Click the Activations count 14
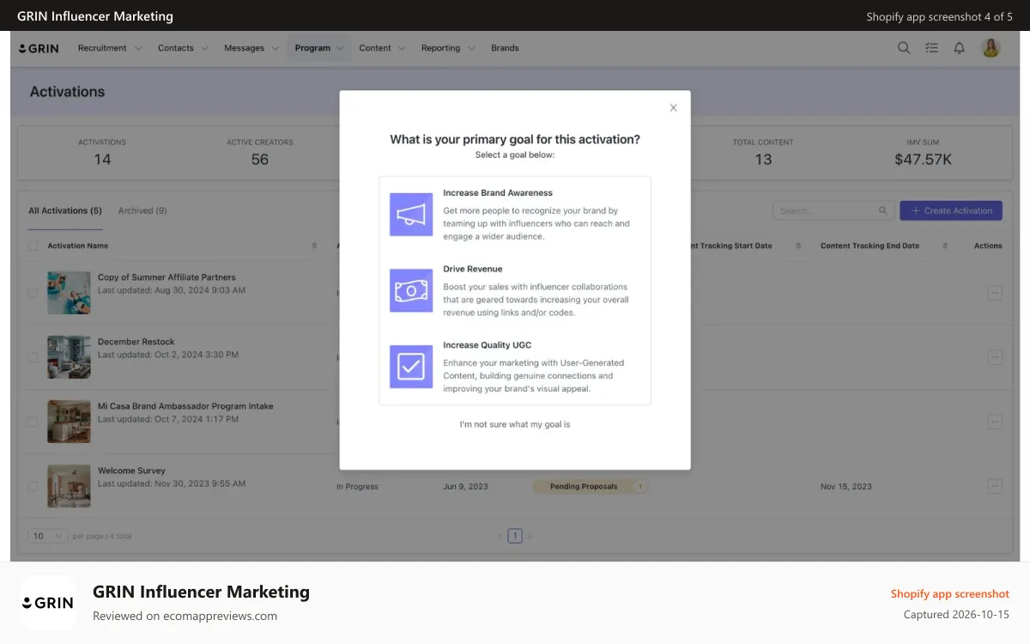This screenshot has height=644, width=1030. coord(102,160)
